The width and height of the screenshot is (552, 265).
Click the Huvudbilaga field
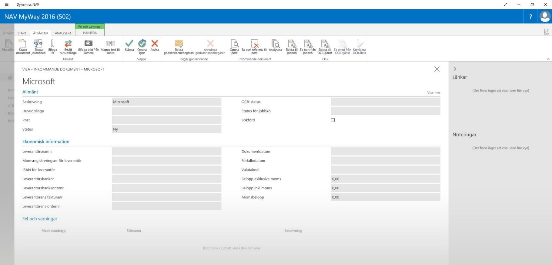(166, 111)
